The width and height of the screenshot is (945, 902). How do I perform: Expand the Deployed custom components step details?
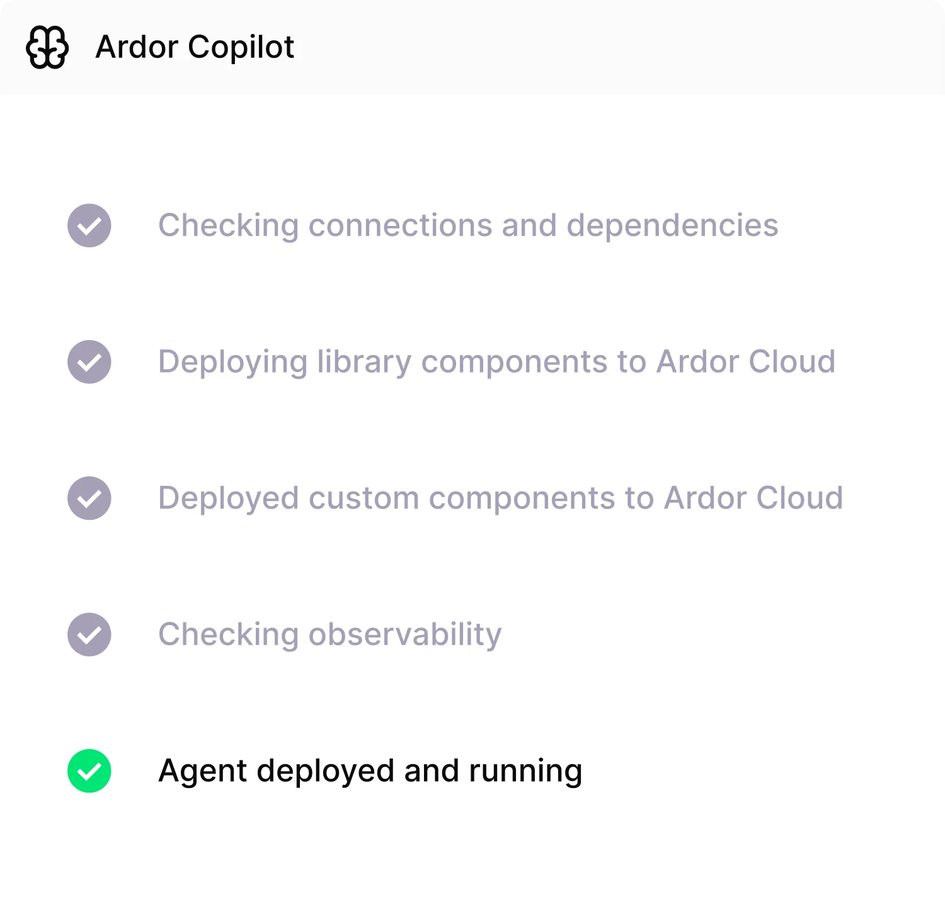pyautogui.click(x=500, y=498)
